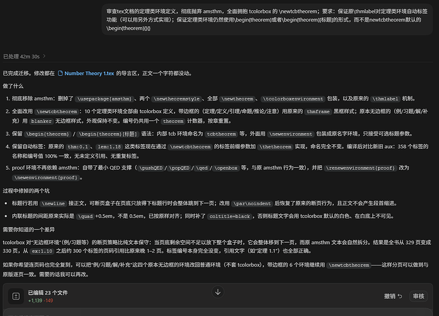Click the 需要你知道的一个差异 heading

(x=29, y=230)
